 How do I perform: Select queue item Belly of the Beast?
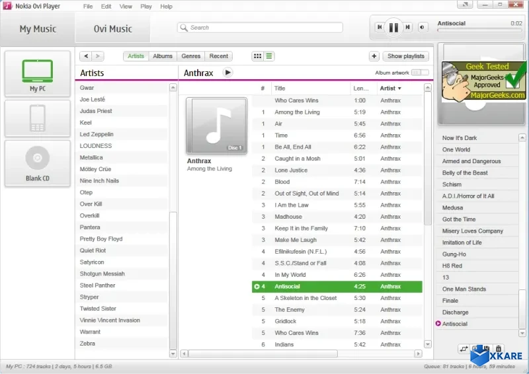tap(477, 173)
